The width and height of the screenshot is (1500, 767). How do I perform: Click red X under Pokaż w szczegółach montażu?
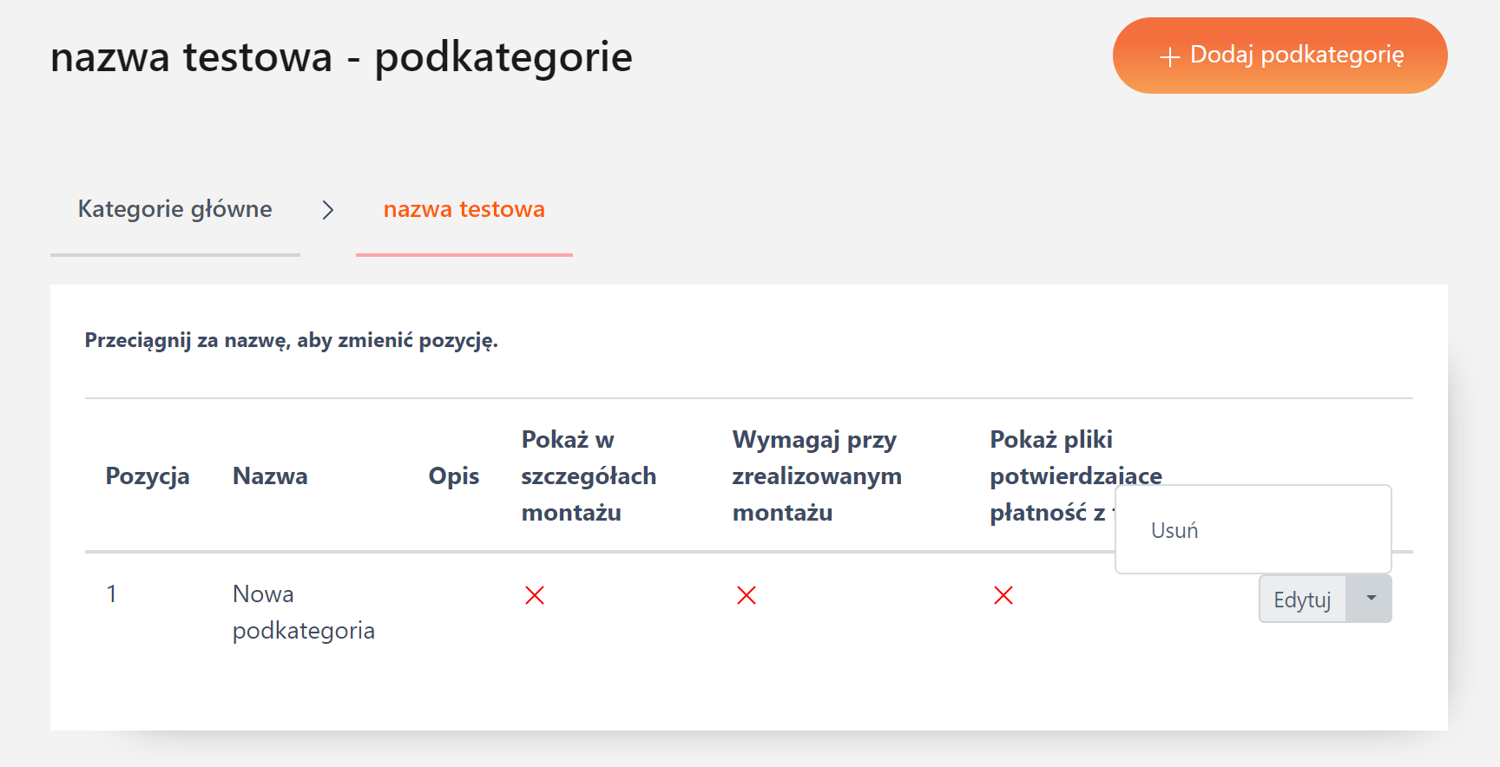click(535, 595)
